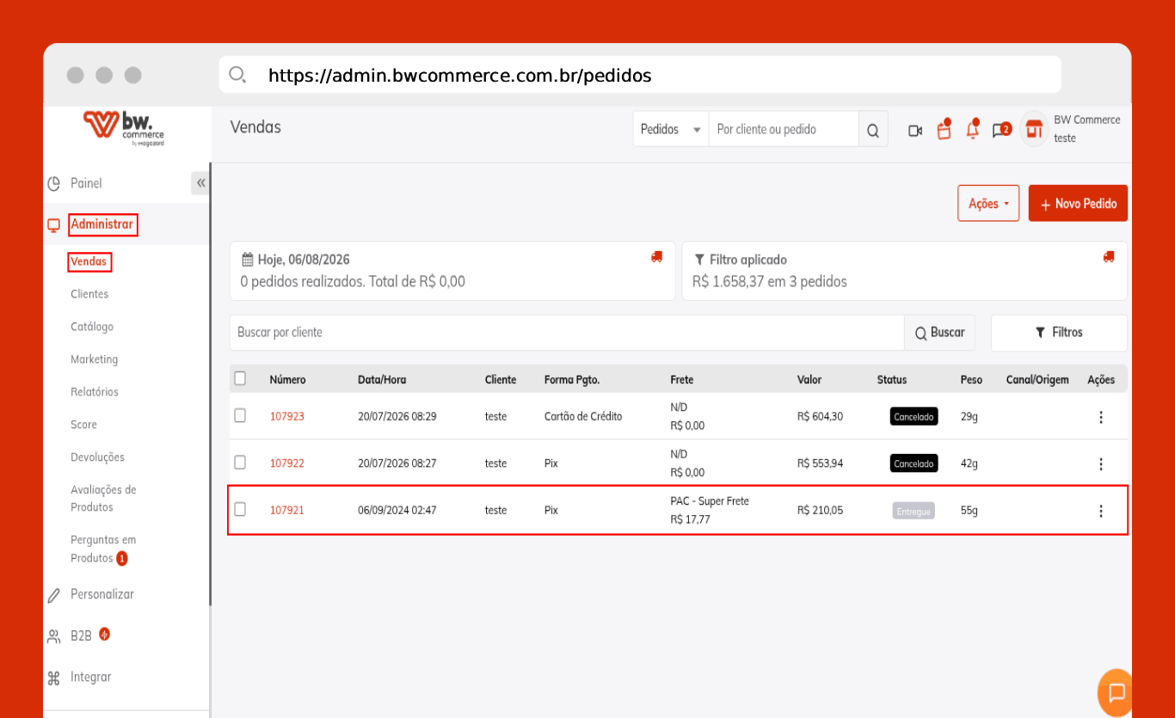Click the 'Filtro aplicado' card title

click(x=747, y=260)
